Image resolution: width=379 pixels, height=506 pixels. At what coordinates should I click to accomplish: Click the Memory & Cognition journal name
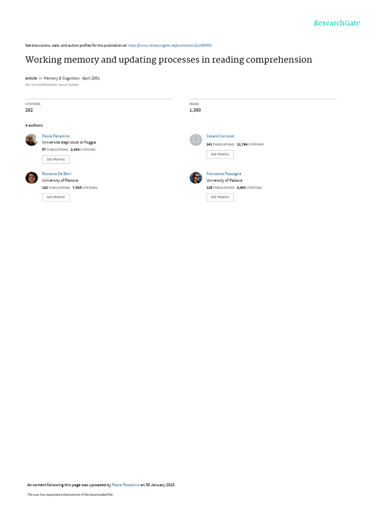click(x=62, y=78)
